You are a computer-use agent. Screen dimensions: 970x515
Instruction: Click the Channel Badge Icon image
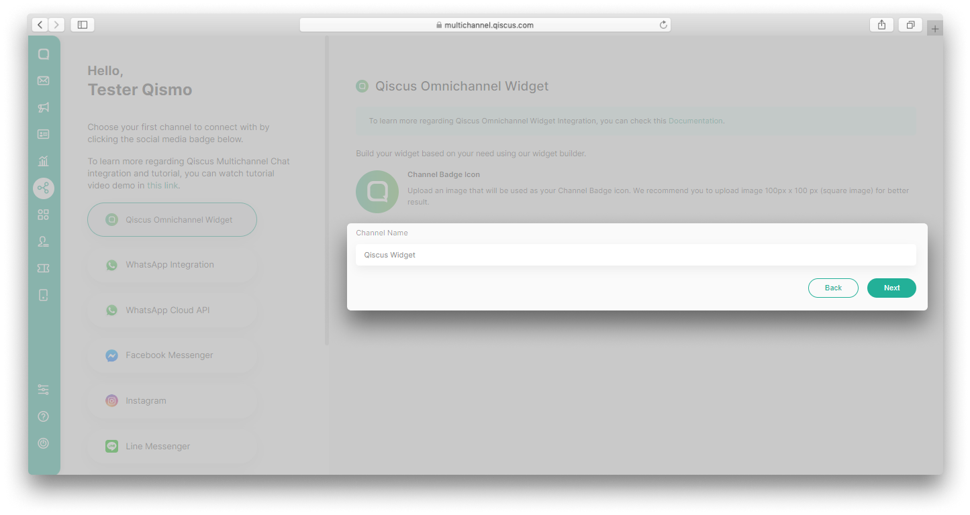[x=377, y=192]
